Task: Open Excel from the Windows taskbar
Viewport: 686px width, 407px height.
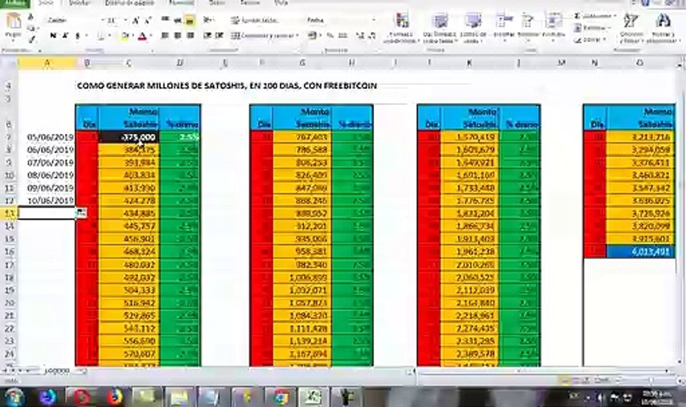Action: [x=312, y=397]
